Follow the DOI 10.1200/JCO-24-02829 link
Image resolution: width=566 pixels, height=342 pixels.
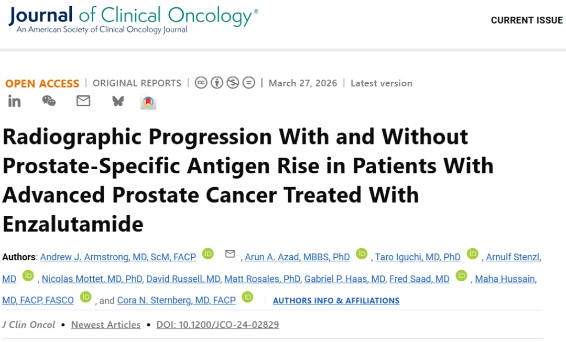217,325
